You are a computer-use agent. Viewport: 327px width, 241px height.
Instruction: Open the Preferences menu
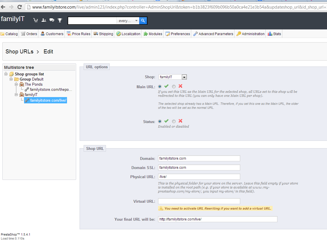coord(178,34)
